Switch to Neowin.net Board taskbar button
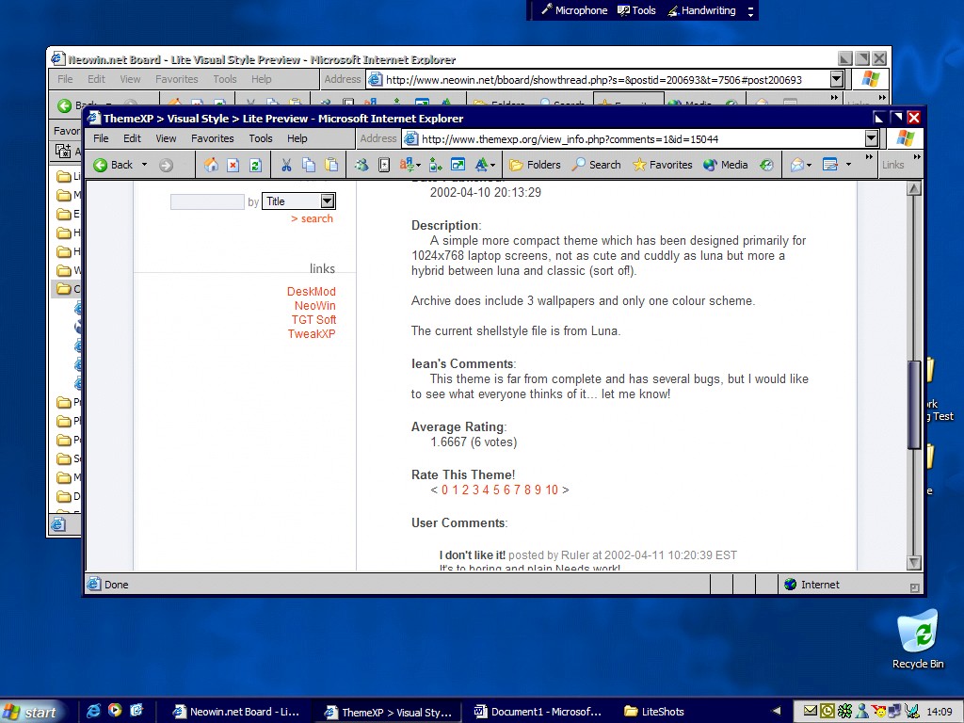Viewport: 964px width, 723px height. click(x=236, y=712)
